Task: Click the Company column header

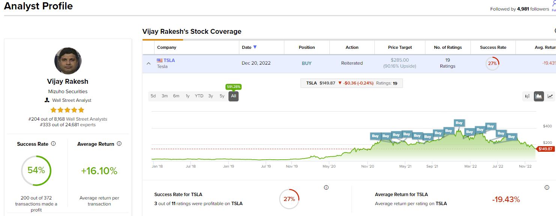Action: [167, 47]
